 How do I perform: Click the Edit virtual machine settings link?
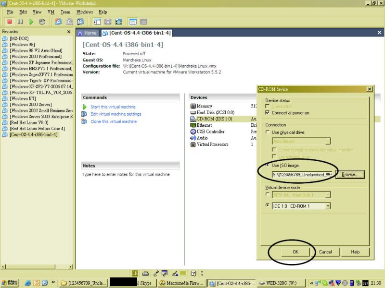click(116, 114)
